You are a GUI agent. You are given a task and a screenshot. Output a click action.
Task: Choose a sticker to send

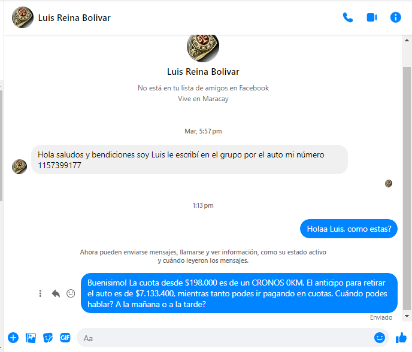tap(48, 338)
